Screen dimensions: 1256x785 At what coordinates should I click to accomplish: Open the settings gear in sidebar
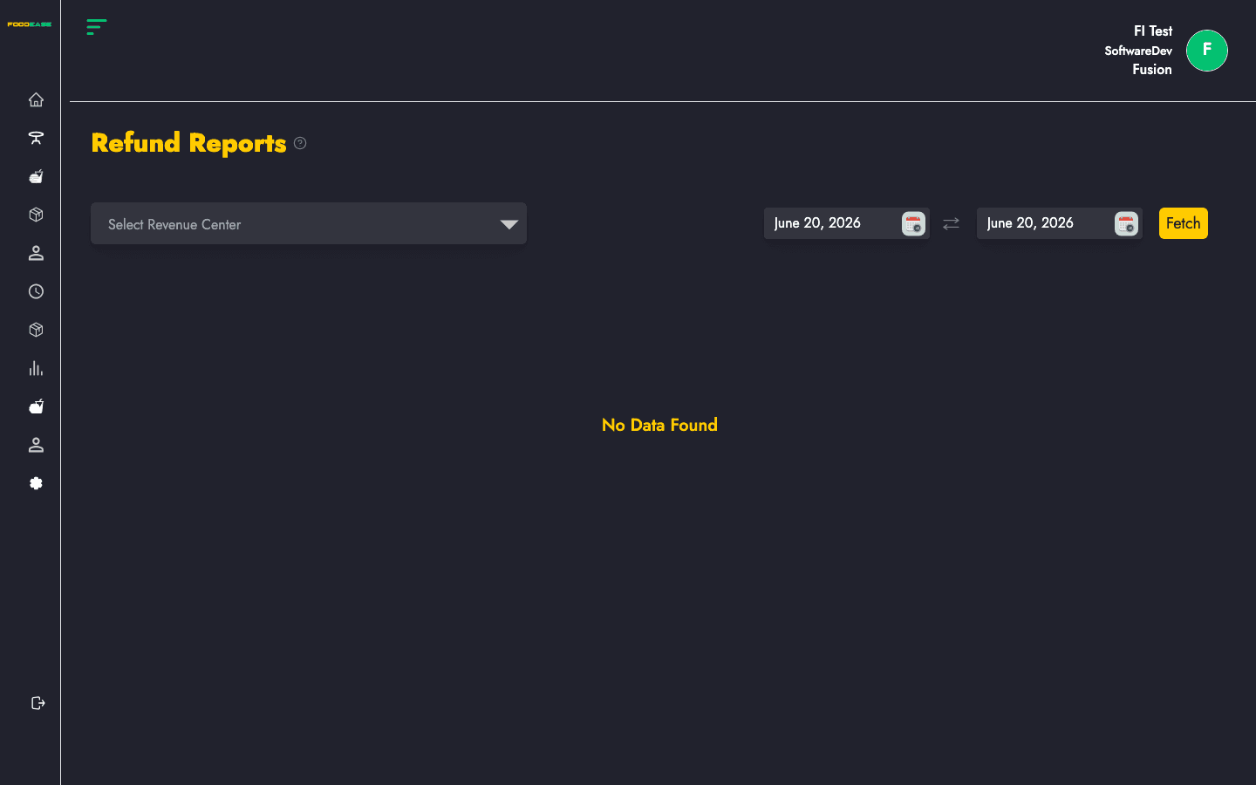point(36,483)
